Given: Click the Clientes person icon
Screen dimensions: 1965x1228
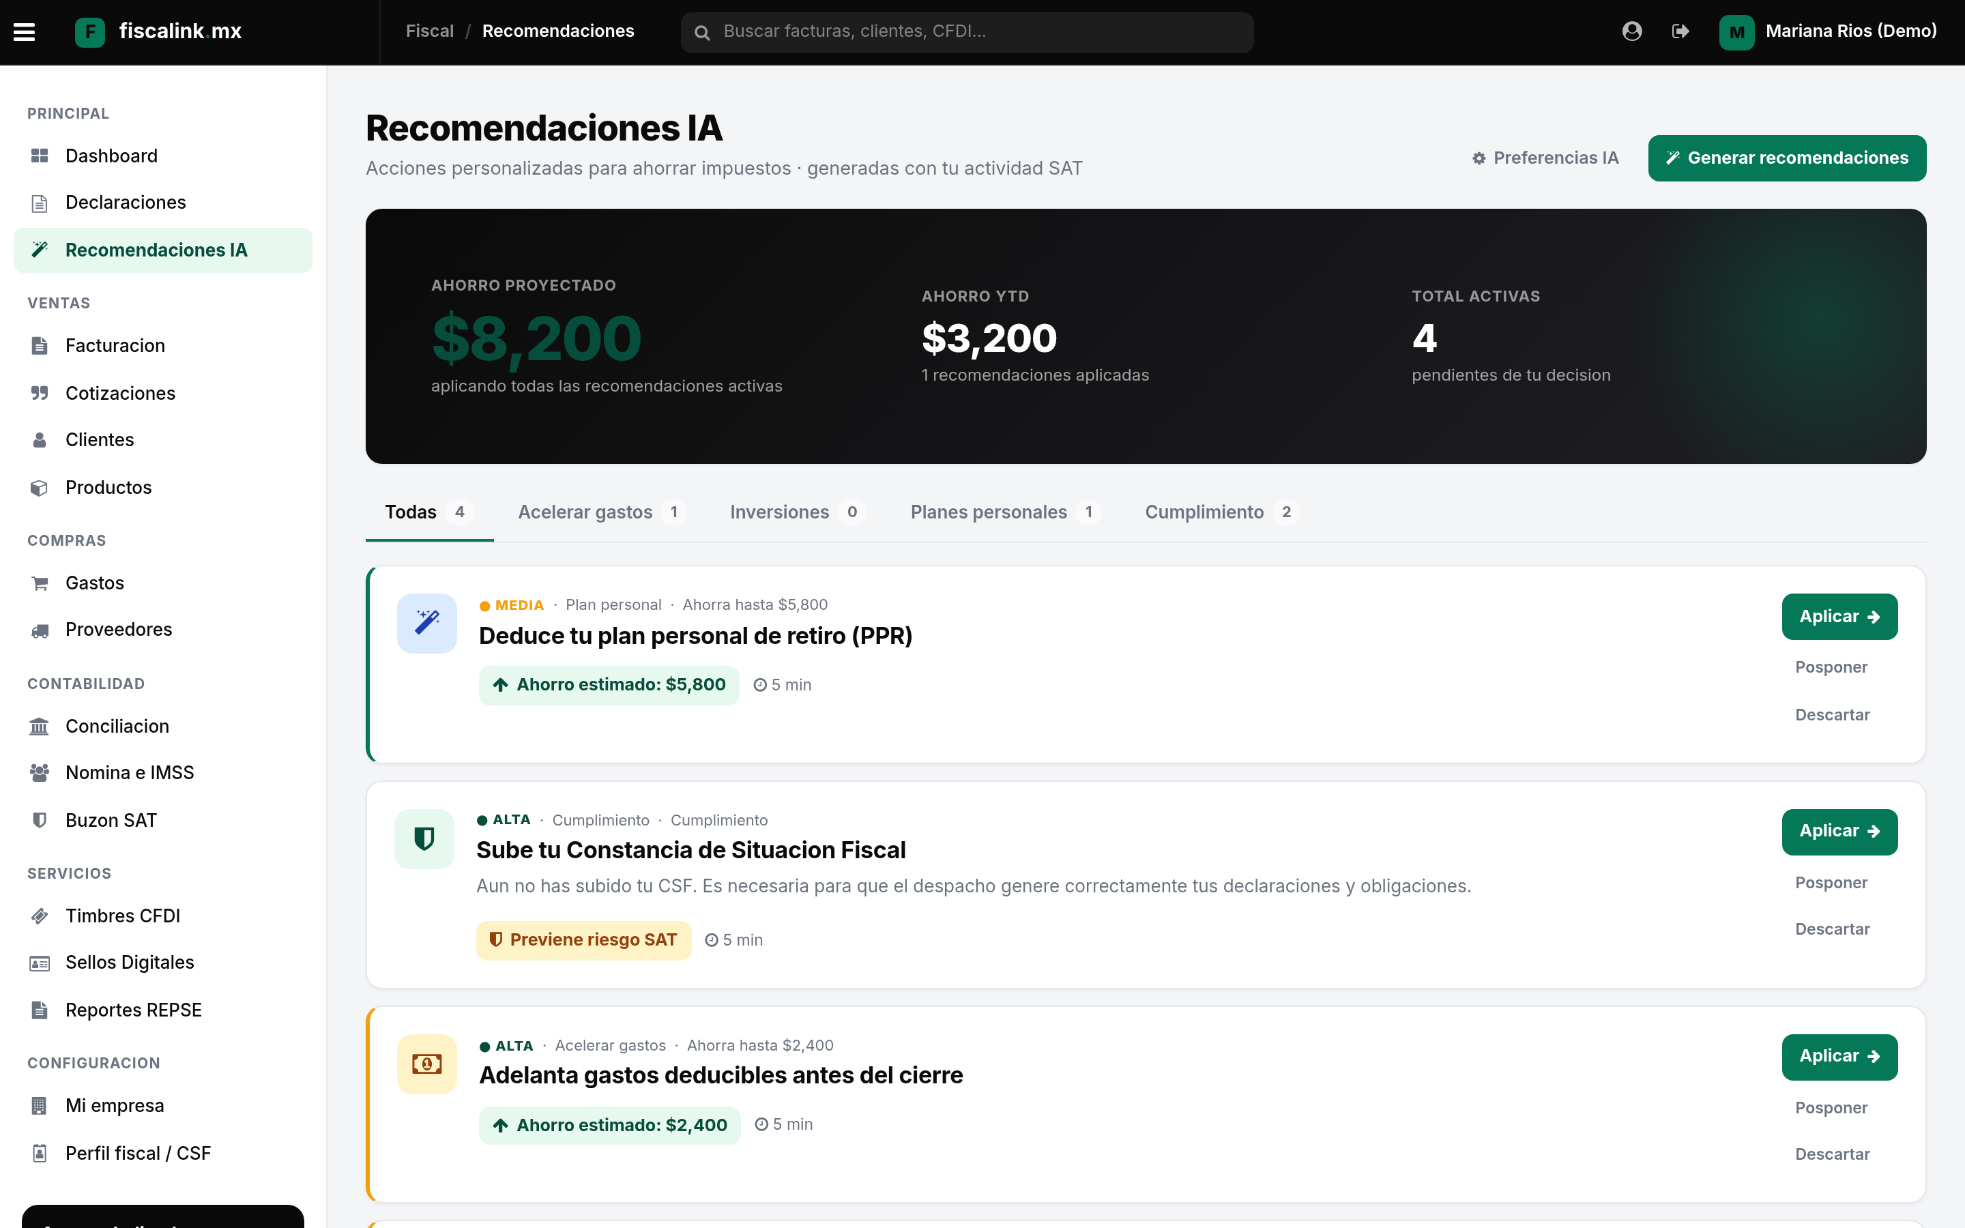Looking at the screenshot, I should [39, 440].
